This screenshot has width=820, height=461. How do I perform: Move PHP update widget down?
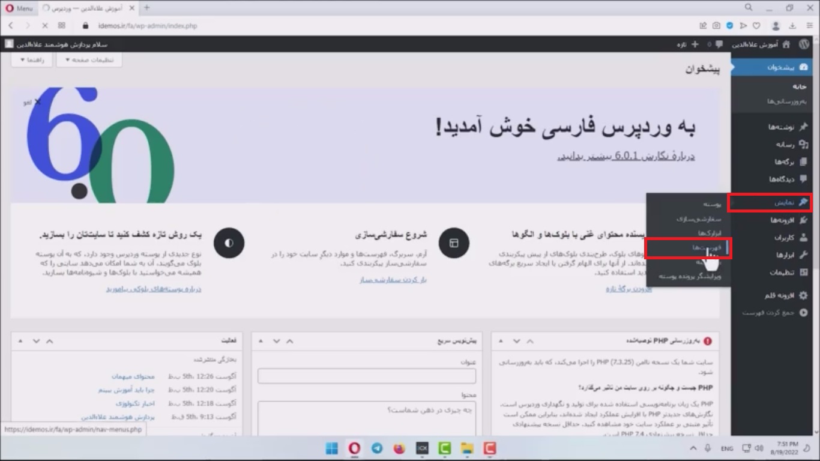pos(516,341)
